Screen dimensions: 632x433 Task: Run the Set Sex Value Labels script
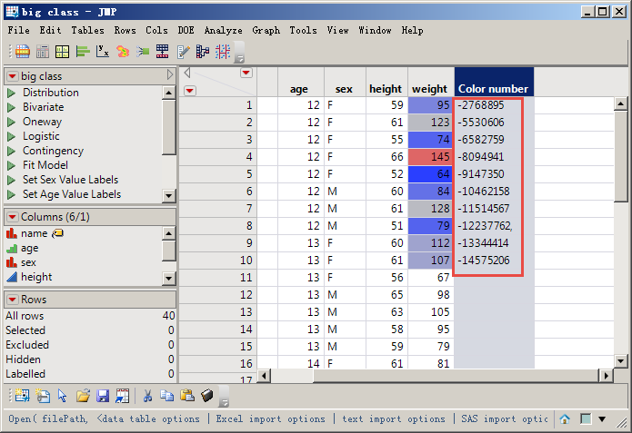(12, 180)
